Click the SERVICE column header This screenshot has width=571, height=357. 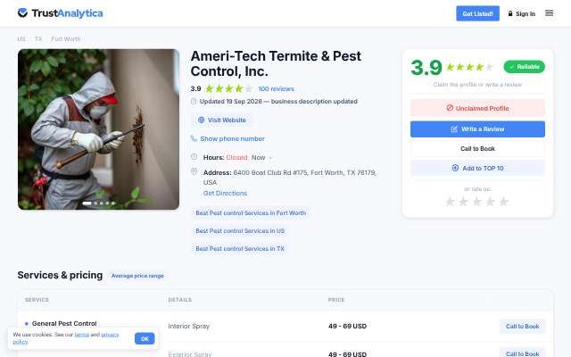37,300
